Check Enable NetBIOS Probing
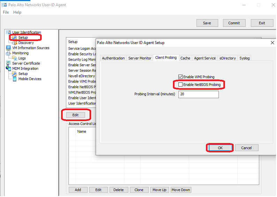The height and width of the screenshot is (197, 277). 180,85
